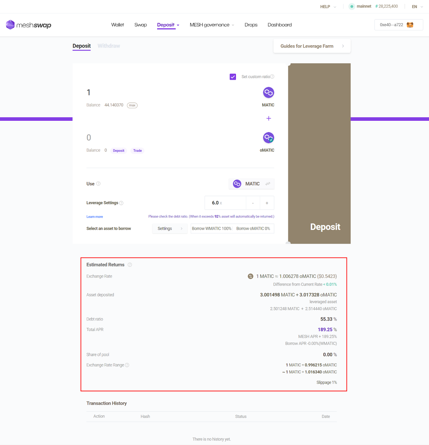Toggle the Set custom ratio checkbox
The image size is (429, 445).
233,77
